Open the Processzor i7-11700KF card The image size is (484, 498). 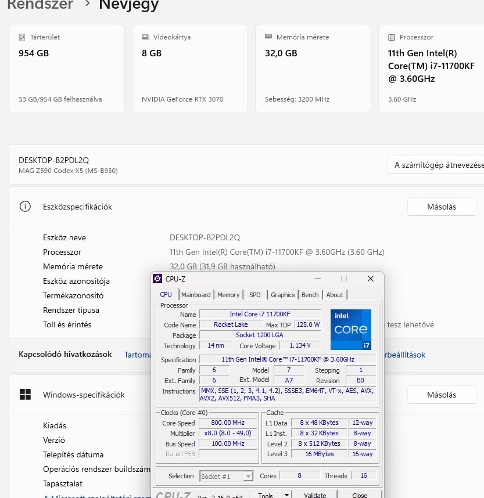431,68
